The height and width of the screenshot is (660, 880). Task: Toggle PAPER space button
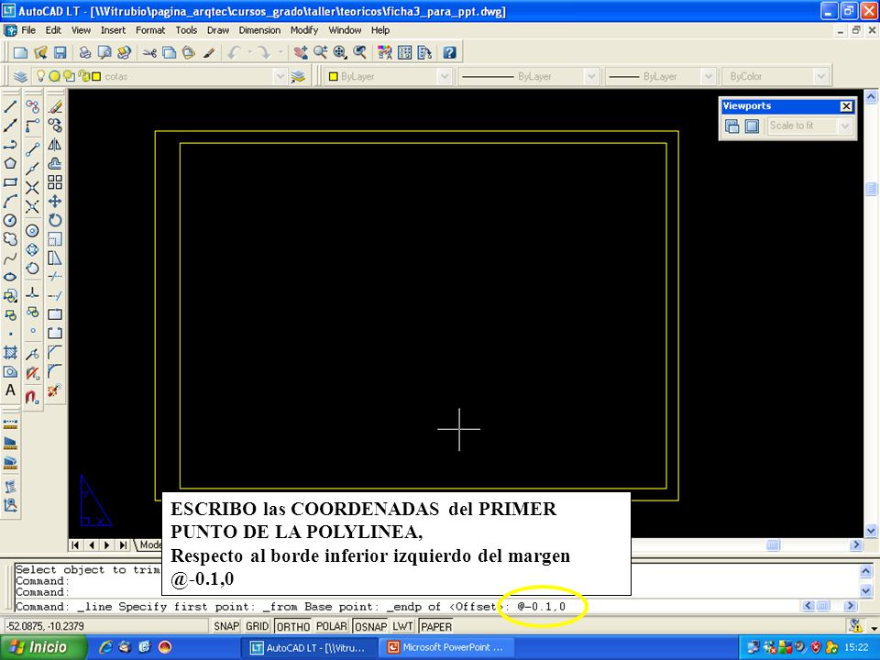click(x=436, y=626)
